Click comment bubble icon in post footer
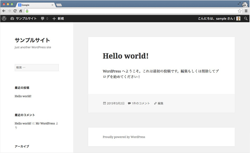This screenshot has width=250, height=153. (x=129, y=103)
